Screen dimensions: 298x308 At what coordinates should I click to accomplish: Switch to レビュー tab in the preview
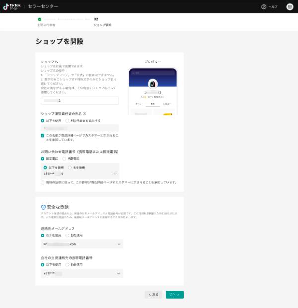click(x=167, y=103)
